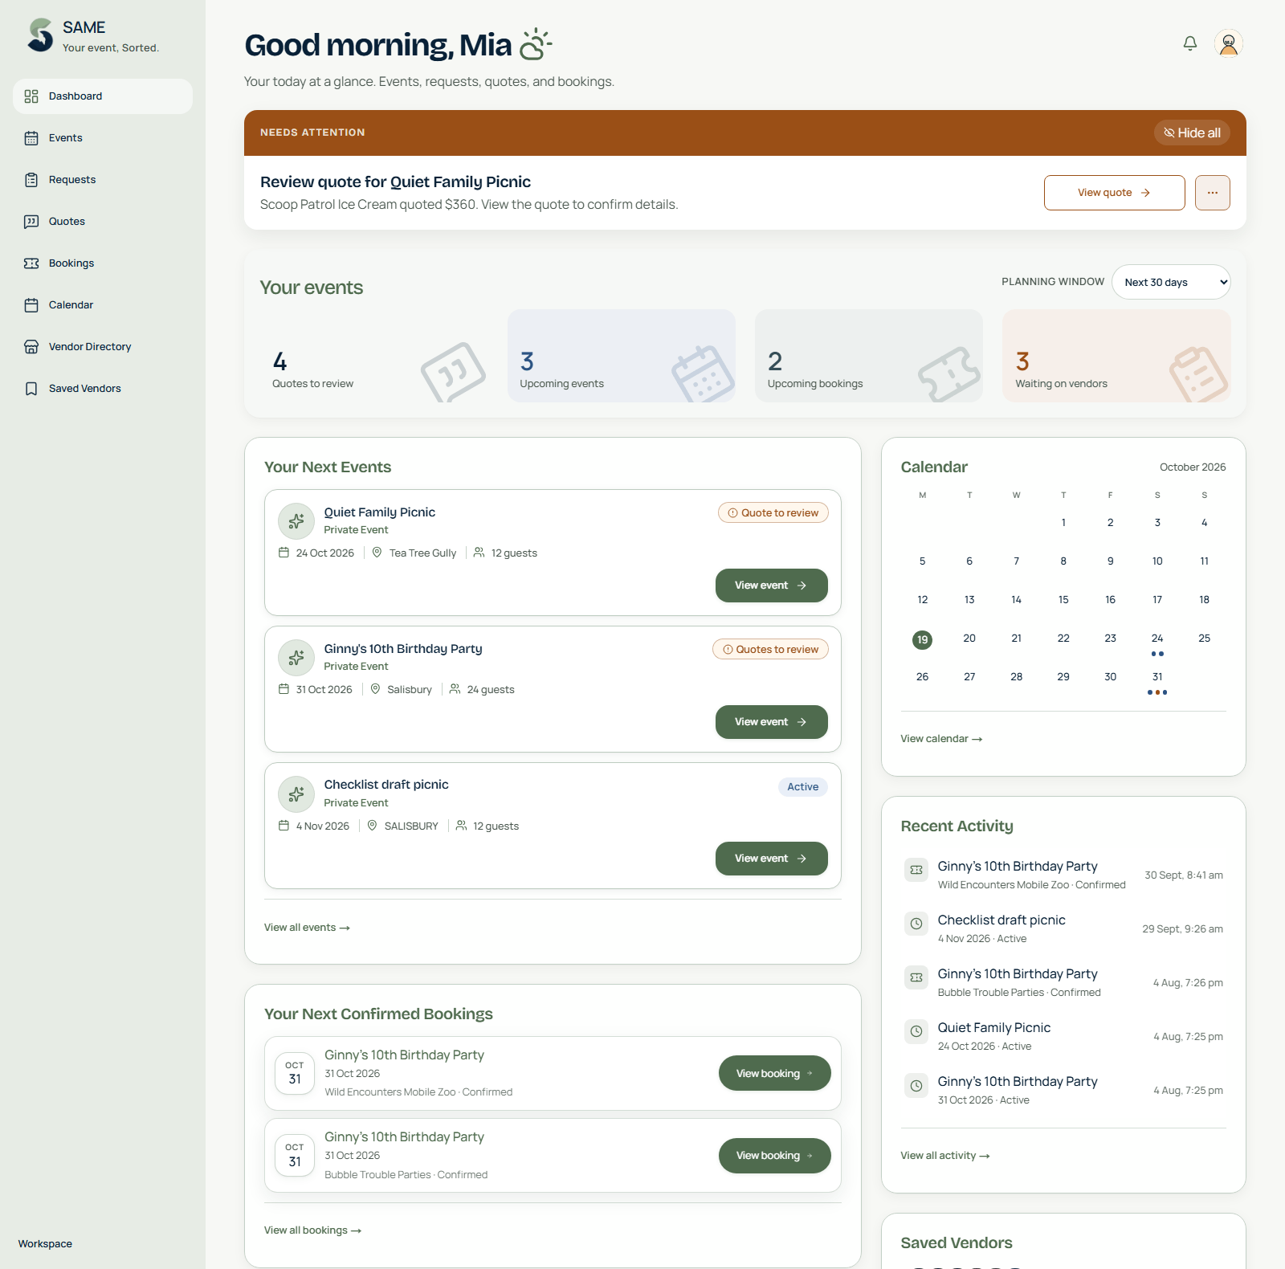Click the Checklist draft picnic event sparkle icon
Image resolution: width=1285 pixels, height=1269 pixels.
(296, 794)
